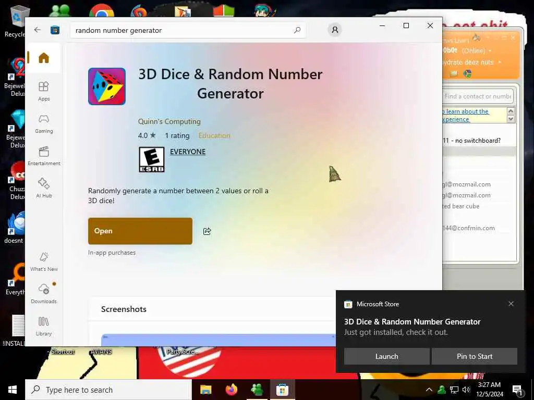Open the Action Center notifications icon

point(517,390)
